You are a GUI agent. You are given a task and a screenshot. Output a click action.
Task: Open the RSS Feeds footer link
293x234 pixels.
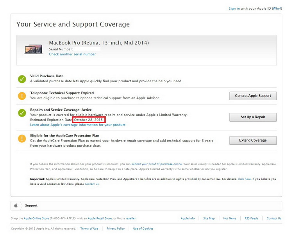[251, 218]
